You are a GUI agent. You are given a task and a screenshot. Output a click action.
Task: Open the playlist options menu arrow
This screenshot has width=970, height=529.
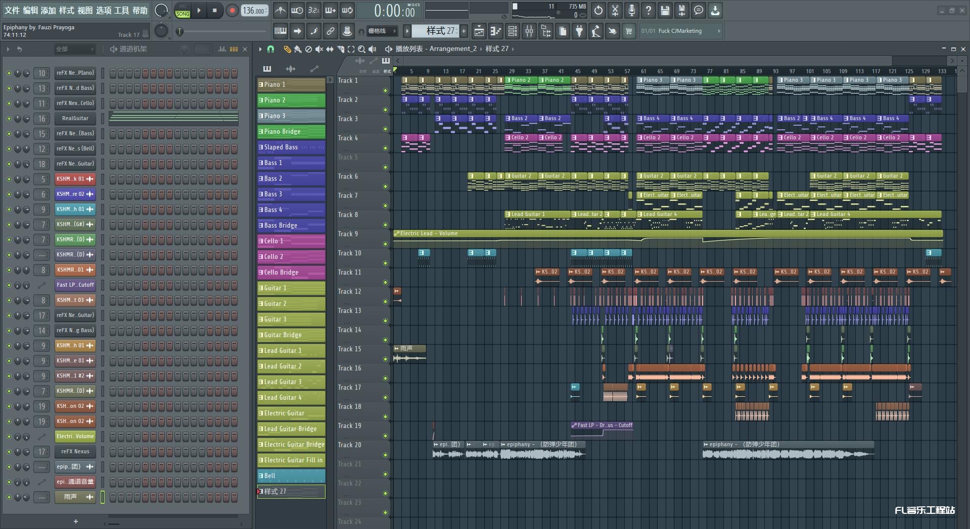pyautogui.click(x=260, y=49)
